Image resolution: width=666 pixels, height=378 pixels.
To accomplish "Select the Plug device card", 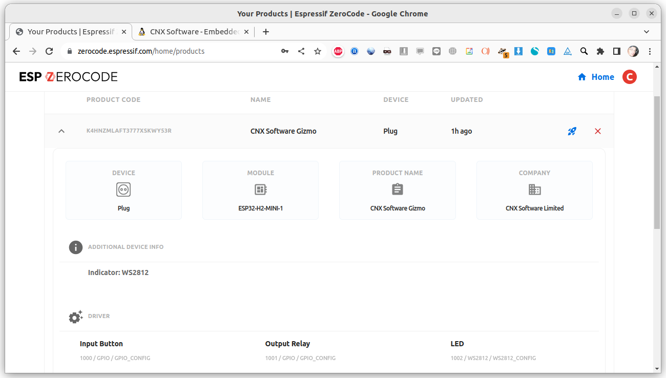I will [123, 190].
